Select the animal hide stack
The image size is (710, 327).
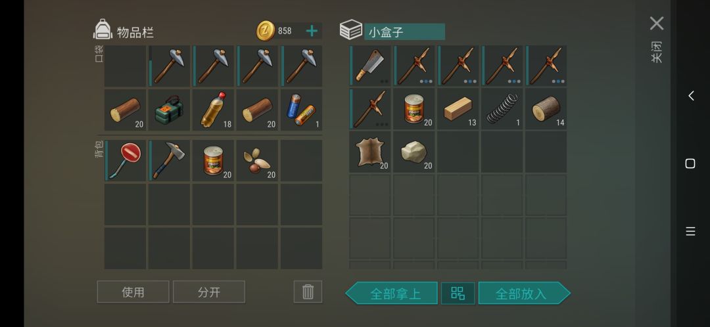370,152
